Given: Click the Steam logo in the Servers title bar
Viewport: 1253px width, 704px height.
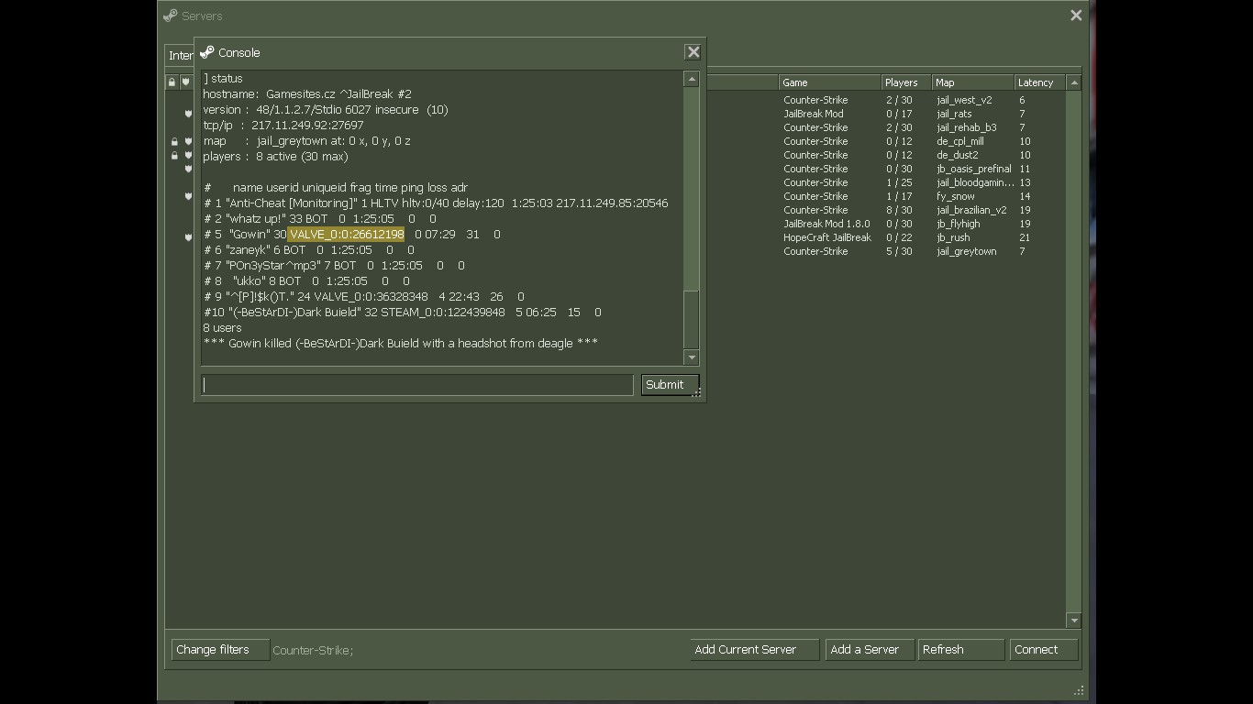Looking at the screenshot, I should [170, 16].
